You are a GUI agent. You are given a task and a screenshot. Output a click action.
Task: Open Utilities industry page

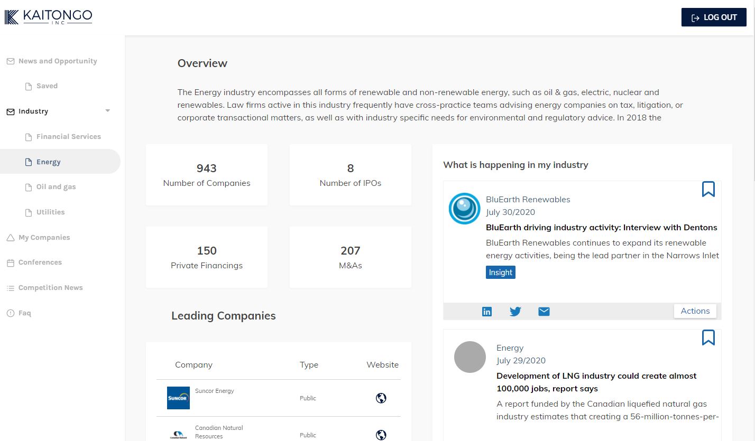click(51, 212)
